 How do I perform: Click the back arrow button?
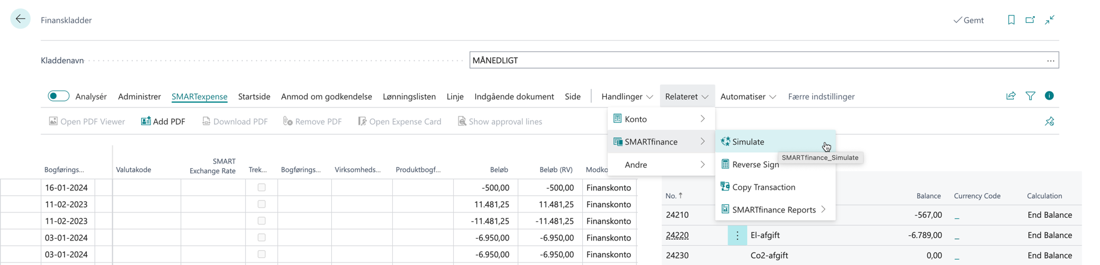pyautogui.click(x=20, y=19)
